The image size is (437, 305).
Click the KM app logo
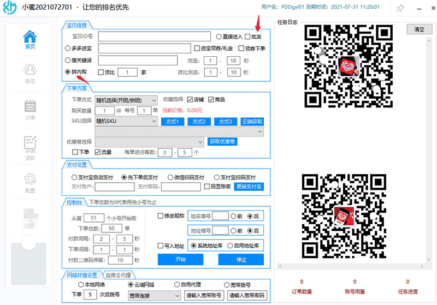pyautogui.click(x=10, y=8)
